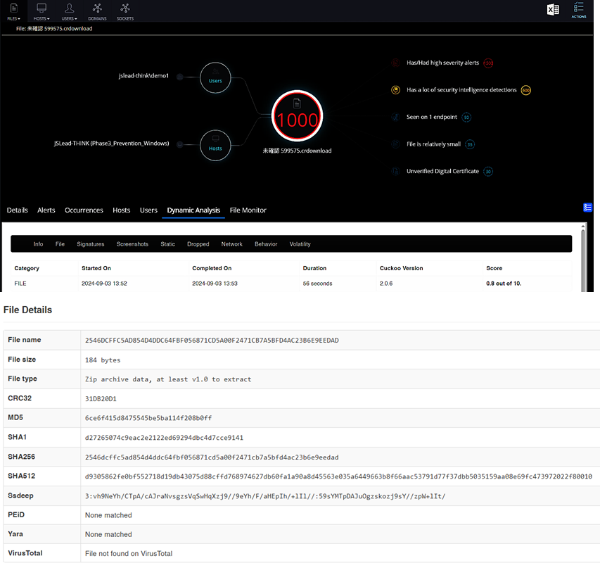
Task: Expand the Hosts dropdown in toolbar
Action: 42,11
